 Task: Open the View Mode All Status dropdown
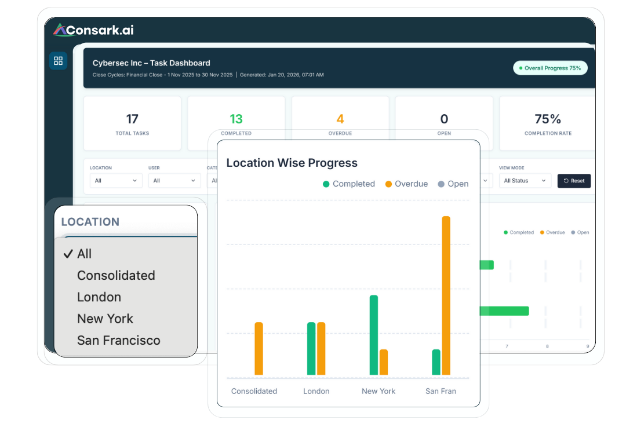coord(525,181)
